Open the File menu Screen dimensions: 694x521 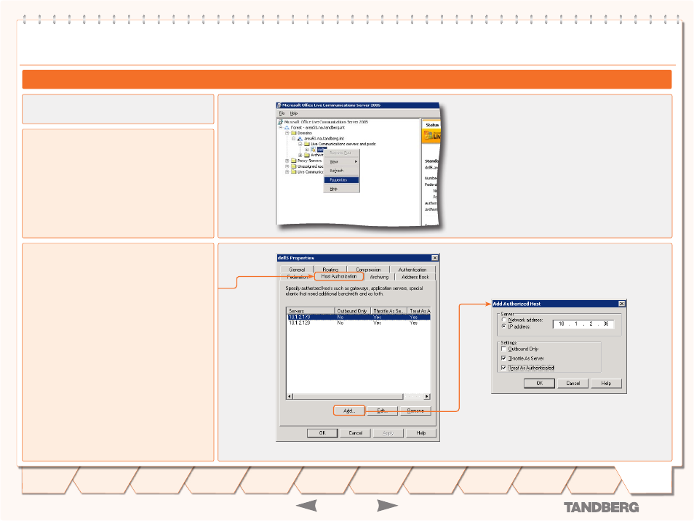click(x=282, y=113)
